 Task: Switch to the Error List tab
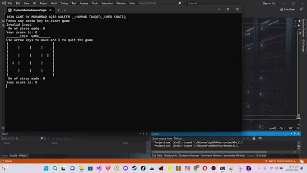[261, 155]
